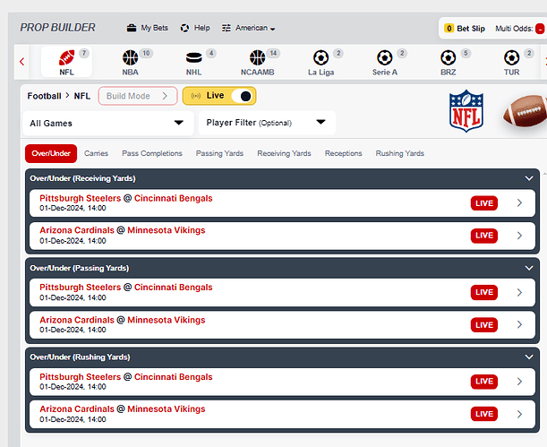Select the BRZ soccer league icon
The height and width of the screenshot is (447, 547).
tap(448, 58)
